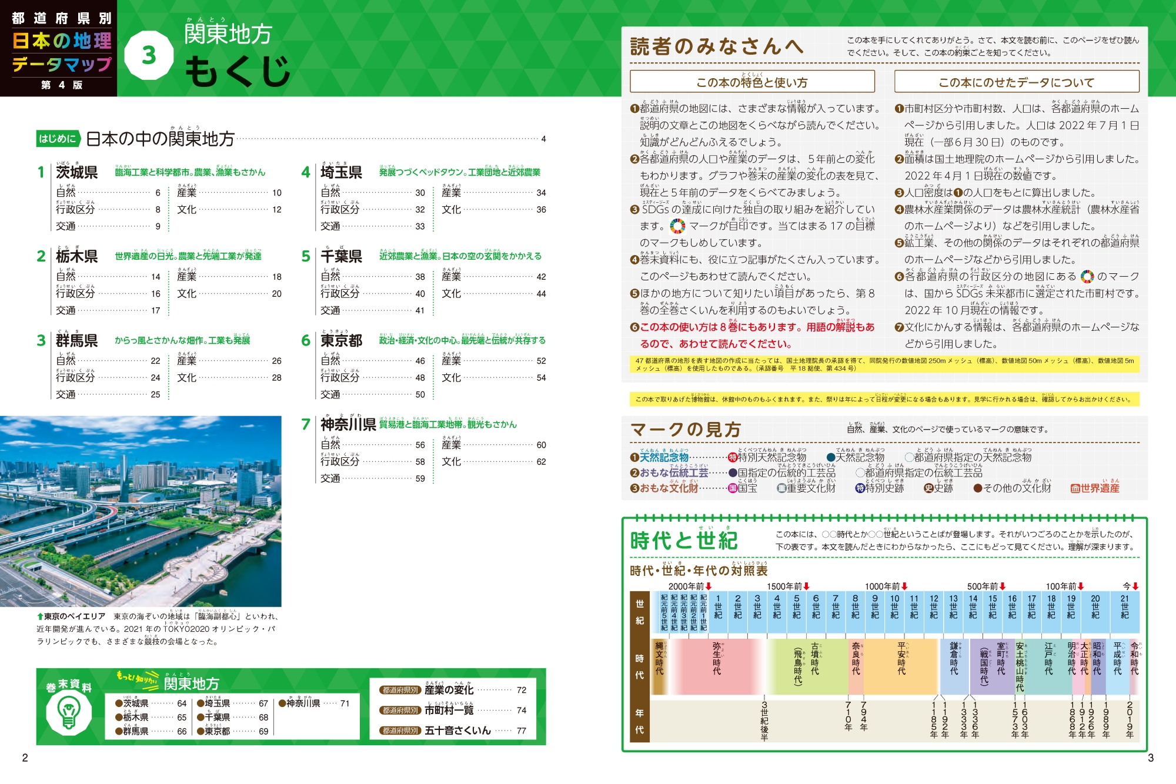
Task: Click the 群馬県 交通 entry for page 25
Action: click(x=108, y=394)
